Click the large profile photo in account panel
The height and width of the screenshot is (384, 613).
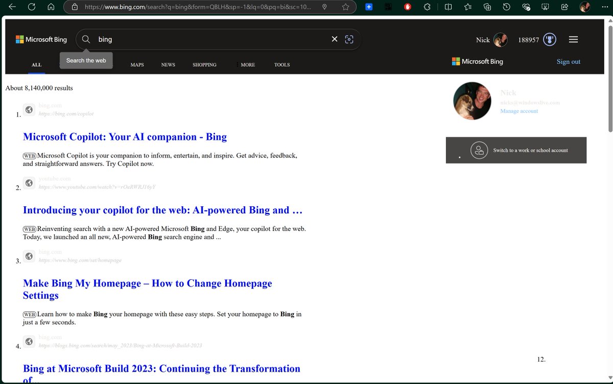click(472, 101)
